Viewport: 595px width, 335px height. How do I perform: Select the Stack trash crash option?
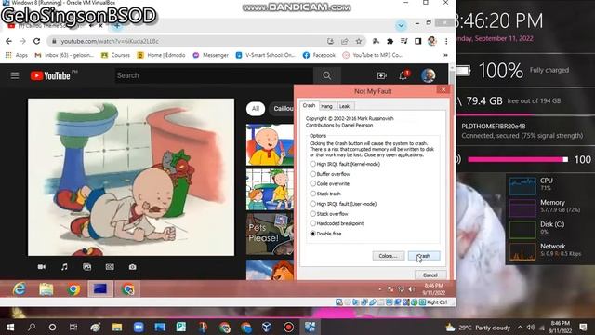click(x=325, y=194)
